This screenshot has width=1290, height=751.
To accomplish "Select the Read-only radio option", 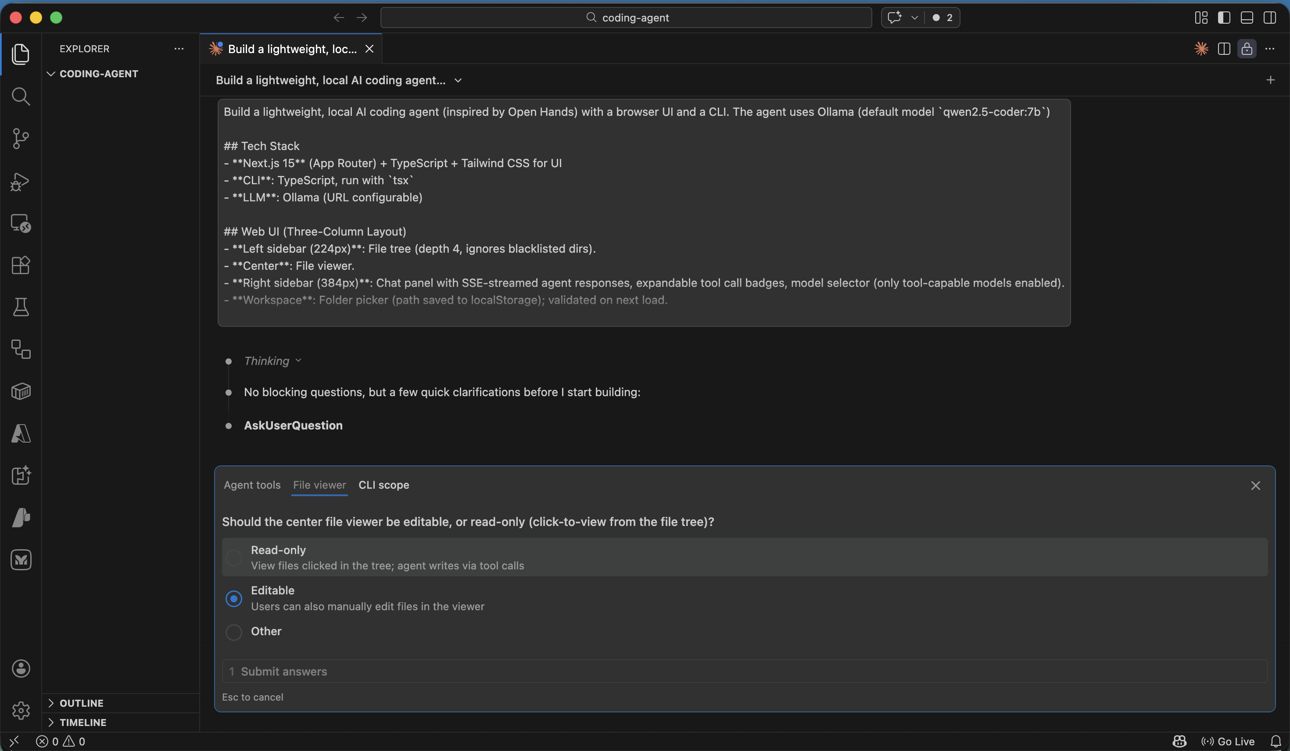I will tap(234, 558).
